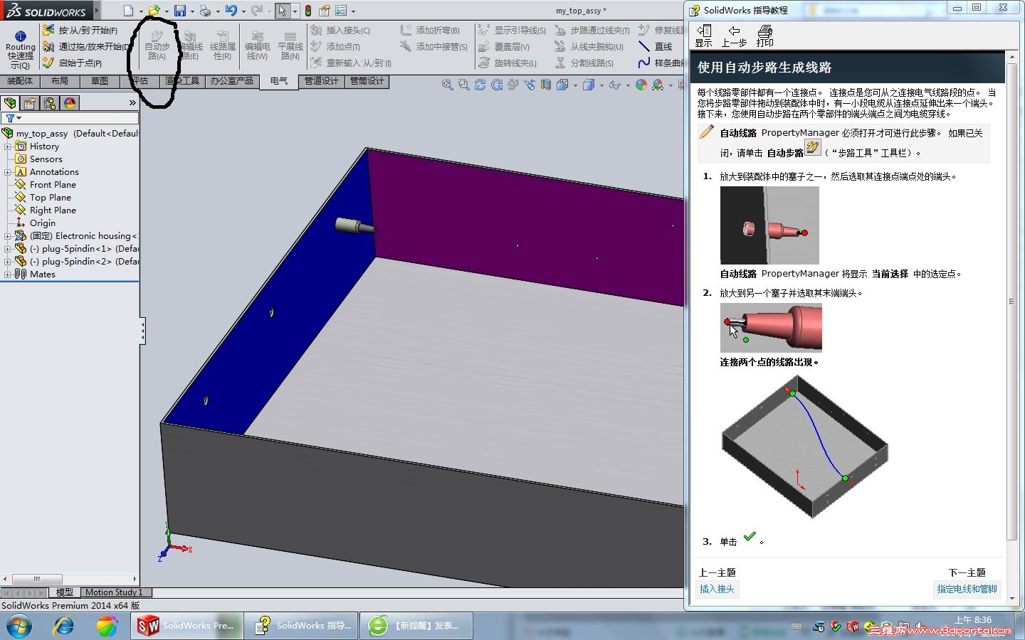Switch to the SolidWorks Premium taskbar button
The image size is (1025, 640).
click(x=186, y=626)
